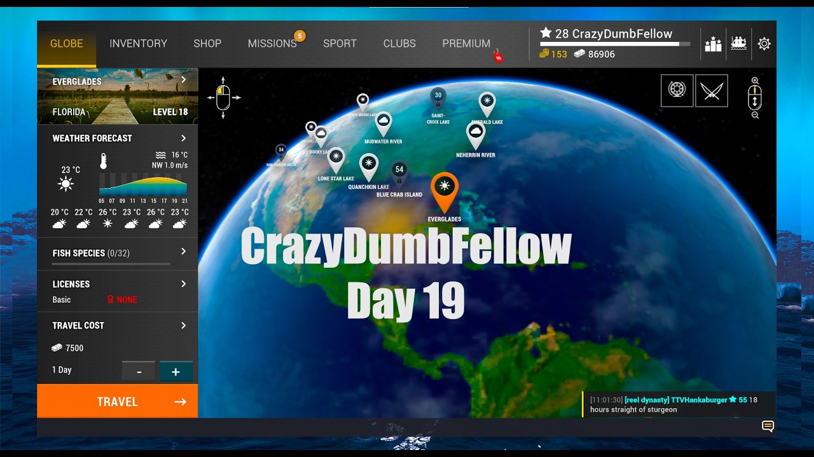This screenshot has width=814, height=457.
Task: Open the Sport tab
Action: coord(340,44)
